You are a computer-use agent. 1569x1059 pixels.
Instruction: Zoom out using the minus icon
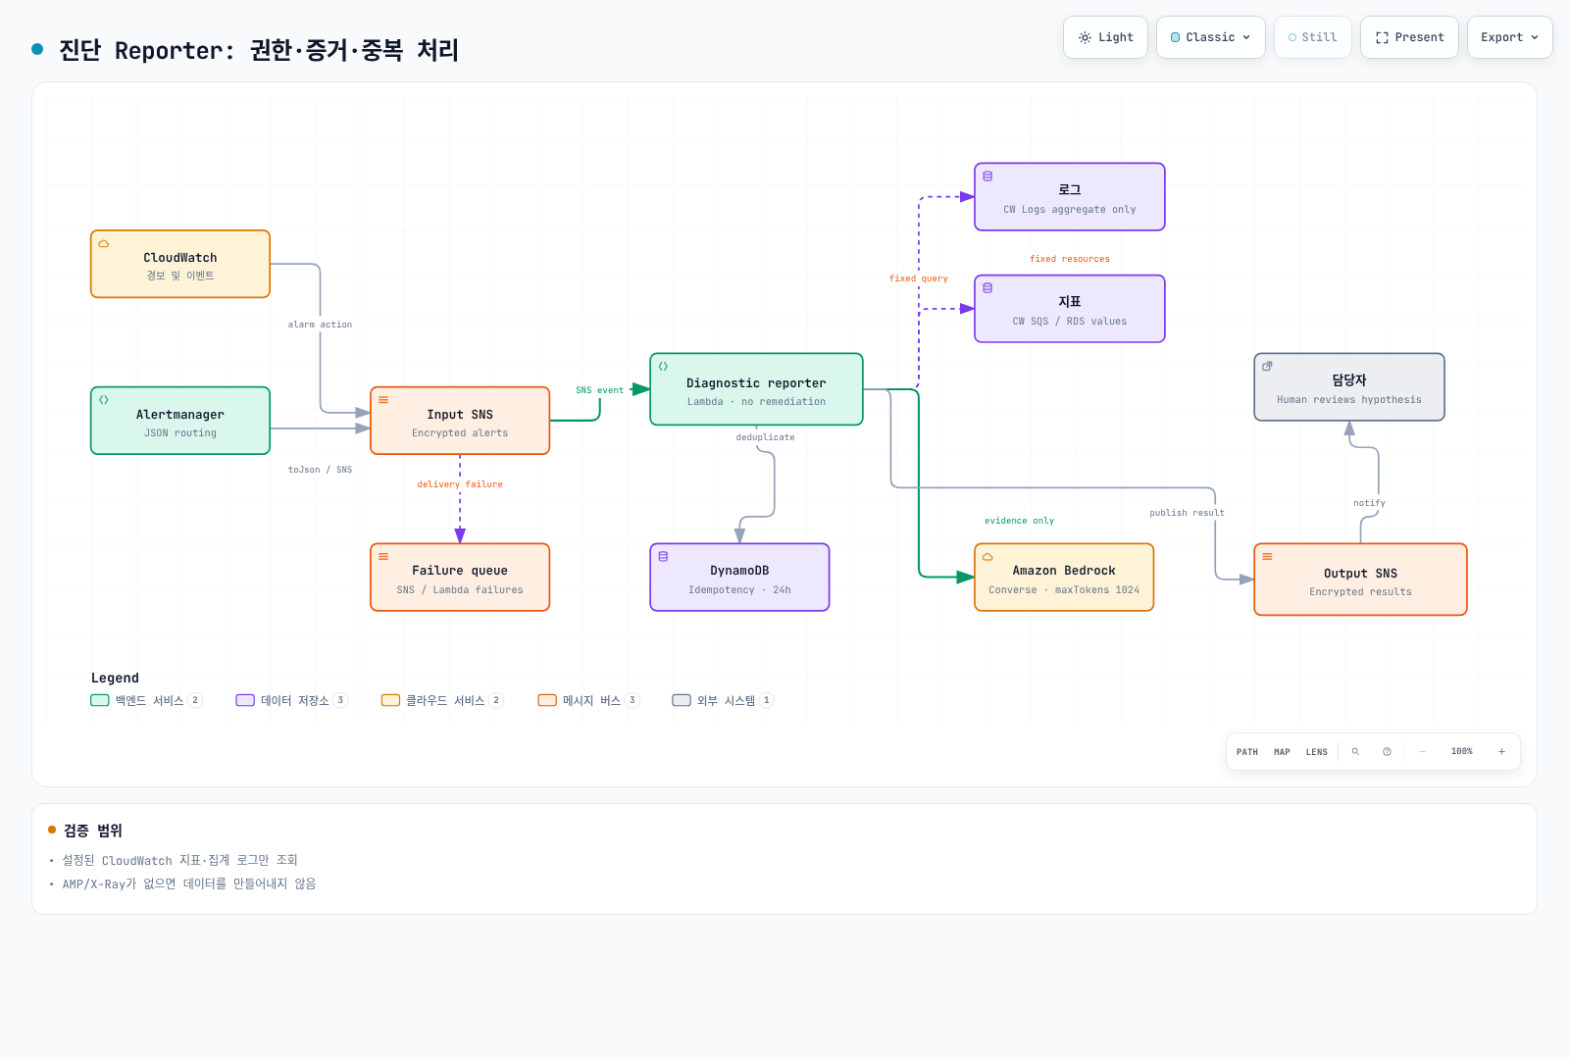[x=1423, y=752]
